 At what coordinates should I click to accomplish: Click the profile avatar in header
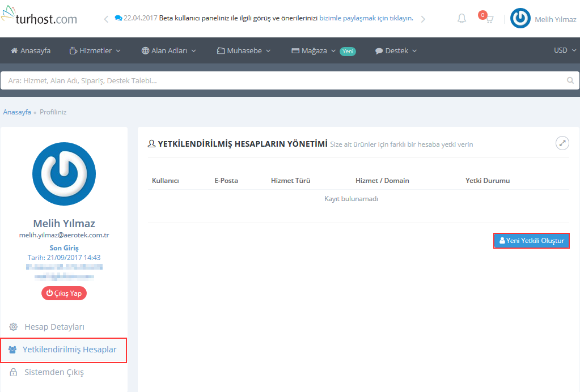pyautogui.click(x=520, y=19)
